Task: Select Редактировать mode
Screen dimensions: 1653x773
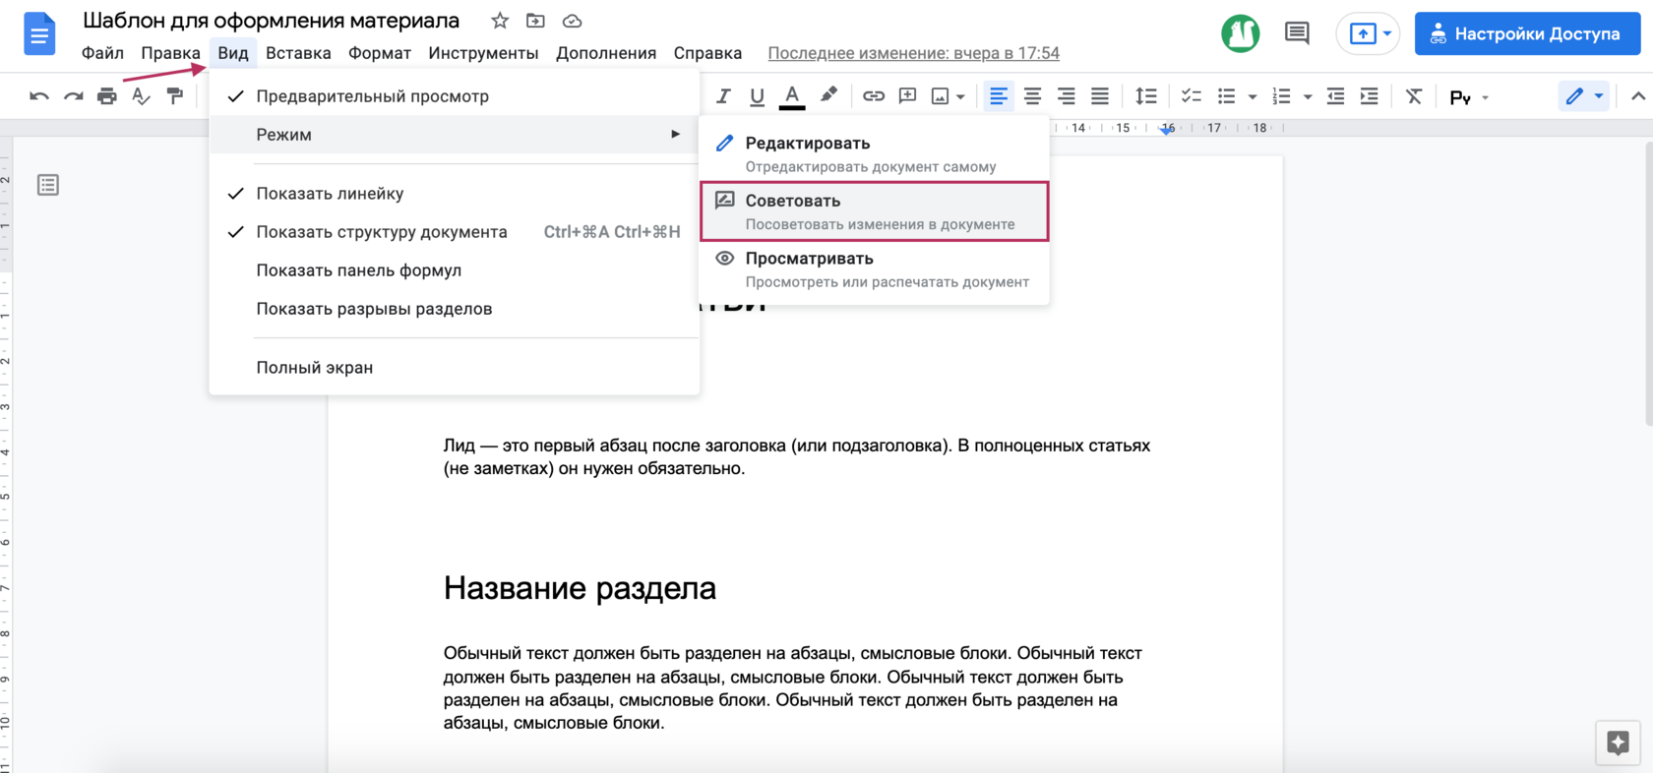Action: point(874,153)
